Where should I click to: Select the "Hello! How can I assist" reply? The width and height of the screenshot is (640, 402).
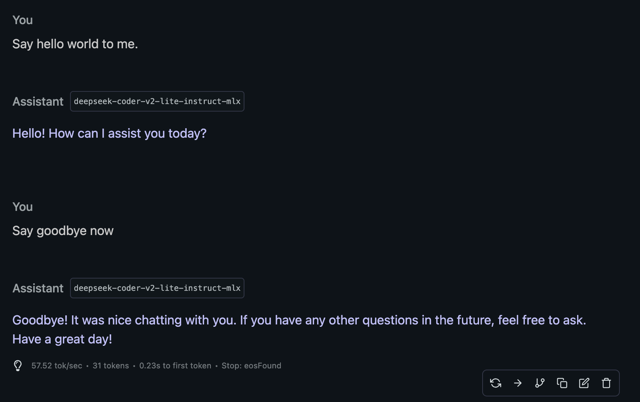[109, 133]
